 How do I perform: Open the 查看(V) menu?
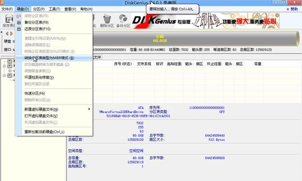pyautogui.click(x=70, y=9)
